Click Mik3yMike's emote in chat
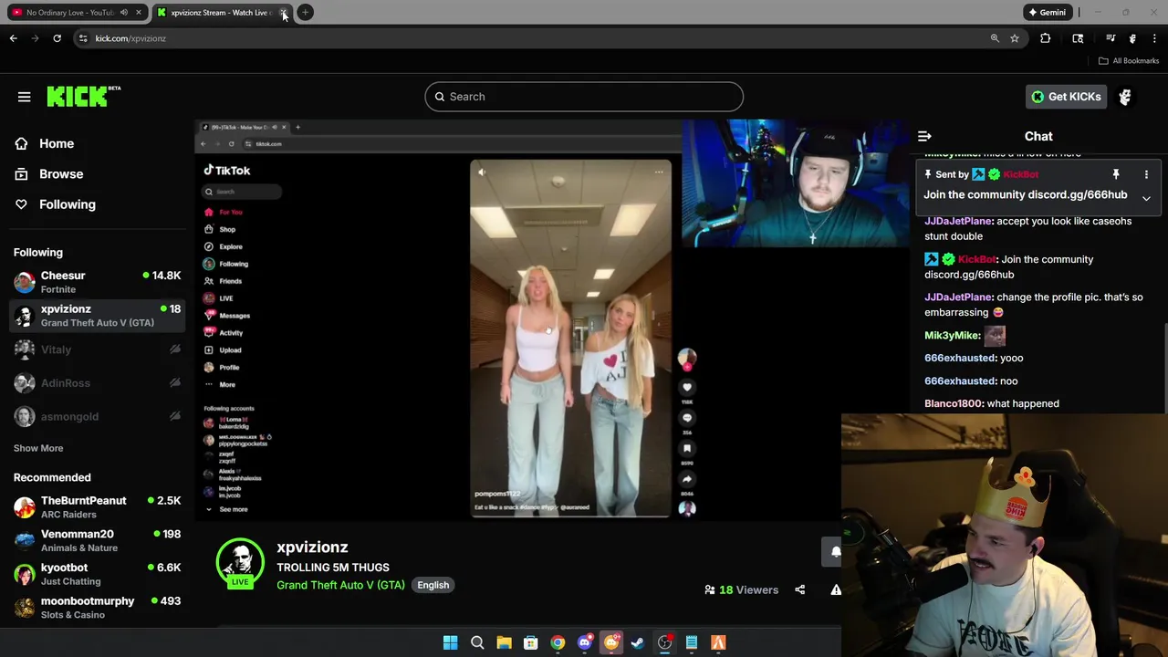Image resolution: width=1168 pixels, height=657 pixels. [995, 336]
